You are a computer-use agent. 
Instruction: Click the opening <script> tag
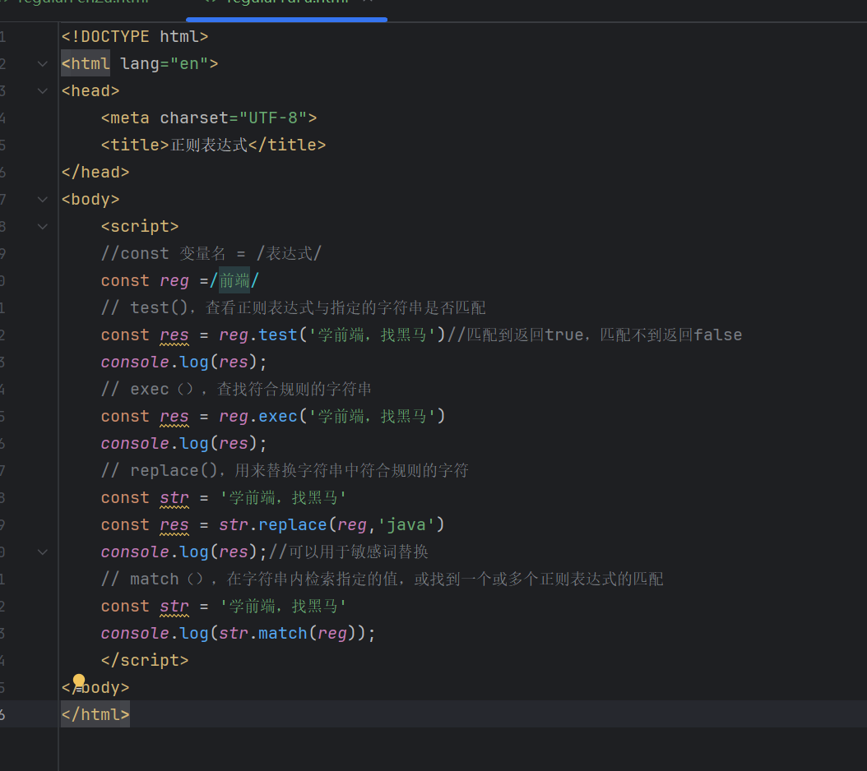pyautogui.click(x=140, y=227)
